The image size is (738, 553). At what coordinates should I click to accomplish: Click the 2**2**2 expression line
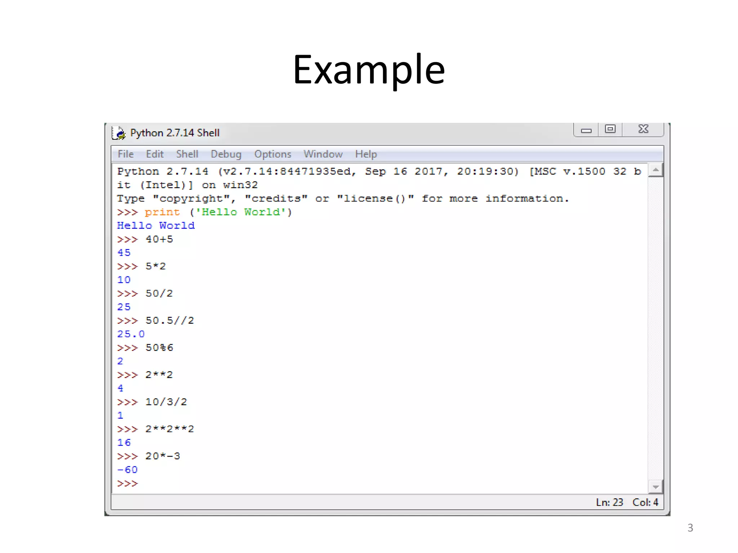[155, 429]
